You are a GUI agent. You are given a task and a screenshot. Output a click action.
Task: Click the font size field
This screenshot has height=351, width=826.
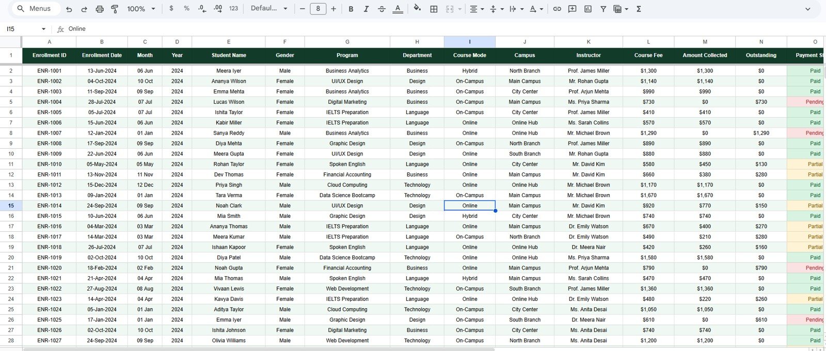[x=318, y=9]
